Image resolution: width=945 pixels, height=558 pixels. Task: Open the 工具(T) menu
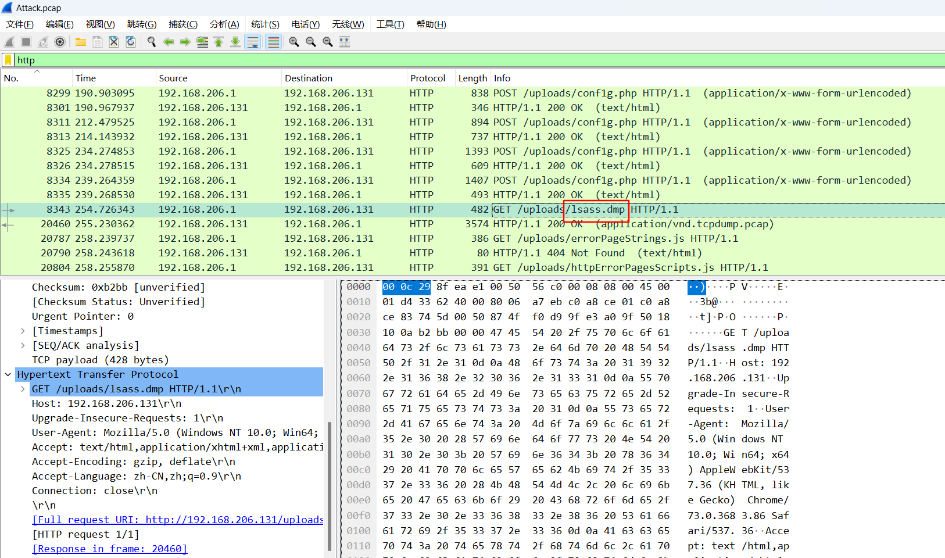click(x=390, y=24)
